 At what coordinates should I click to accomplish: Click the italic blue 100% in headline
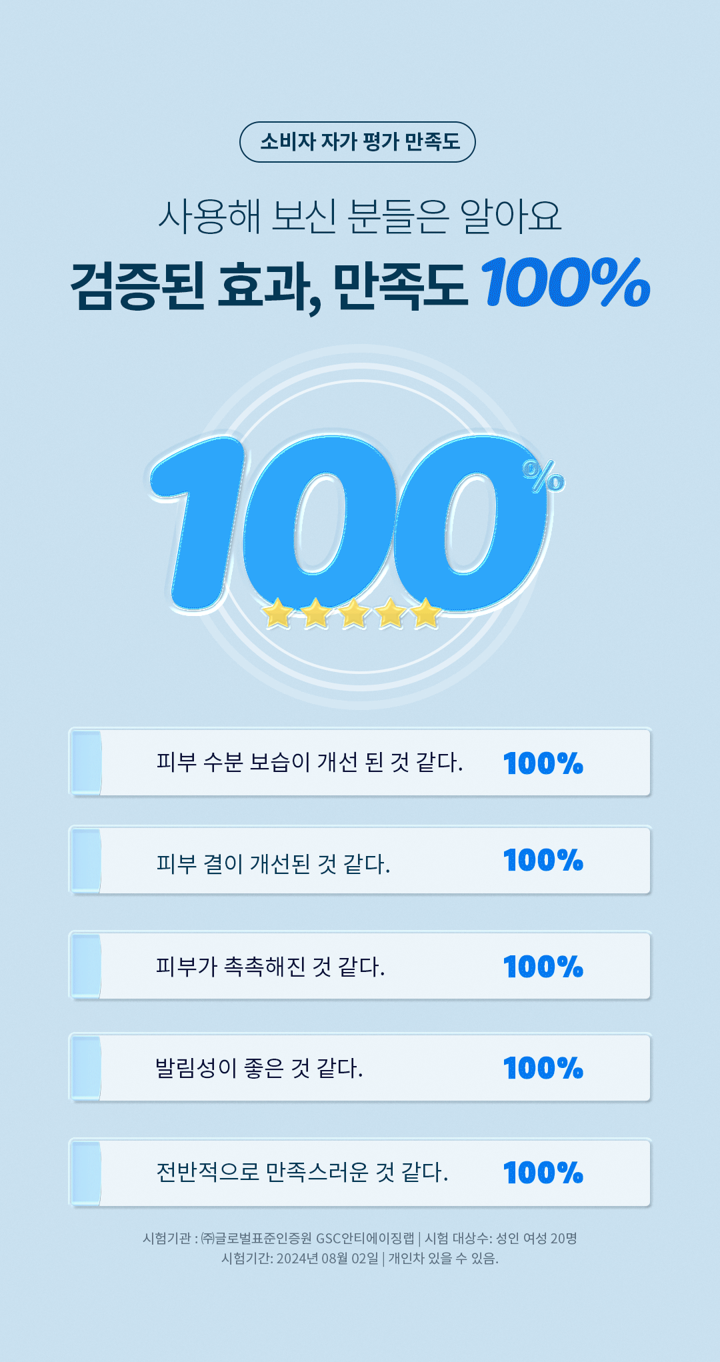565,283
